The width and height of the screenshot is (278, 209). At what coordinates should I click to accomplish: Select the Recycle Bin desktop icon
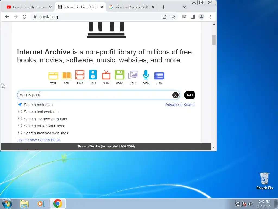coord(264,181)
